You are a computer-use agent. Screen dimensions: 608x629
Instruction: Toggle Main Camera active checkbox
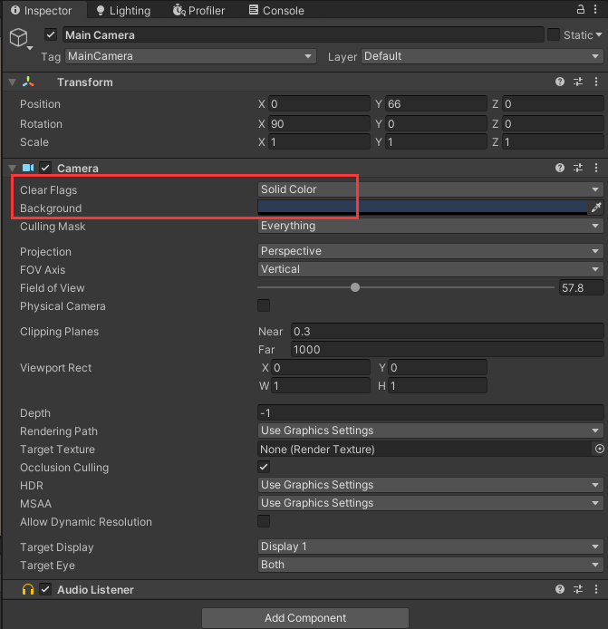51,34
